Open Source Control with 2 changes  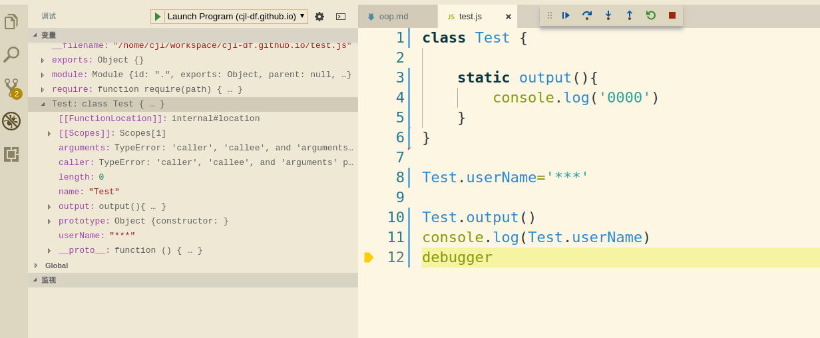click(12, 88)
